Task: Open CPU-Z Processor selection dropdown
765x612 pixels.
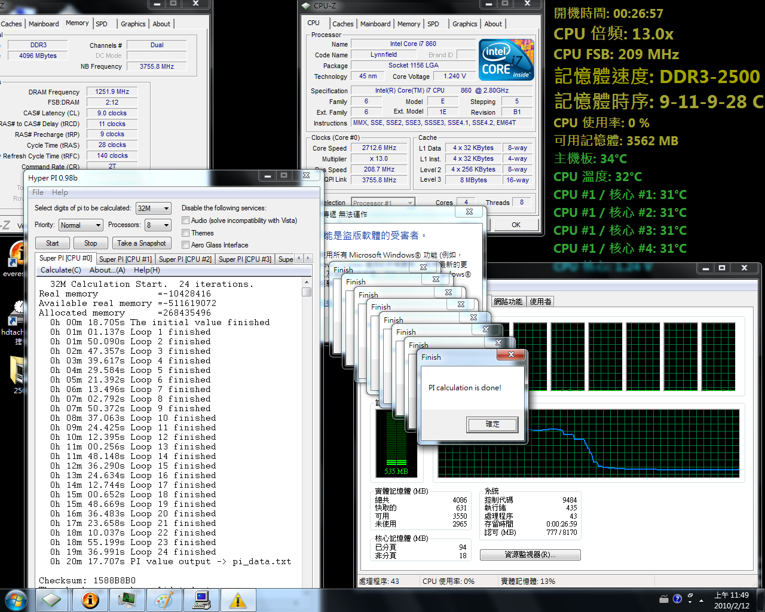Action: pos(382,203)
